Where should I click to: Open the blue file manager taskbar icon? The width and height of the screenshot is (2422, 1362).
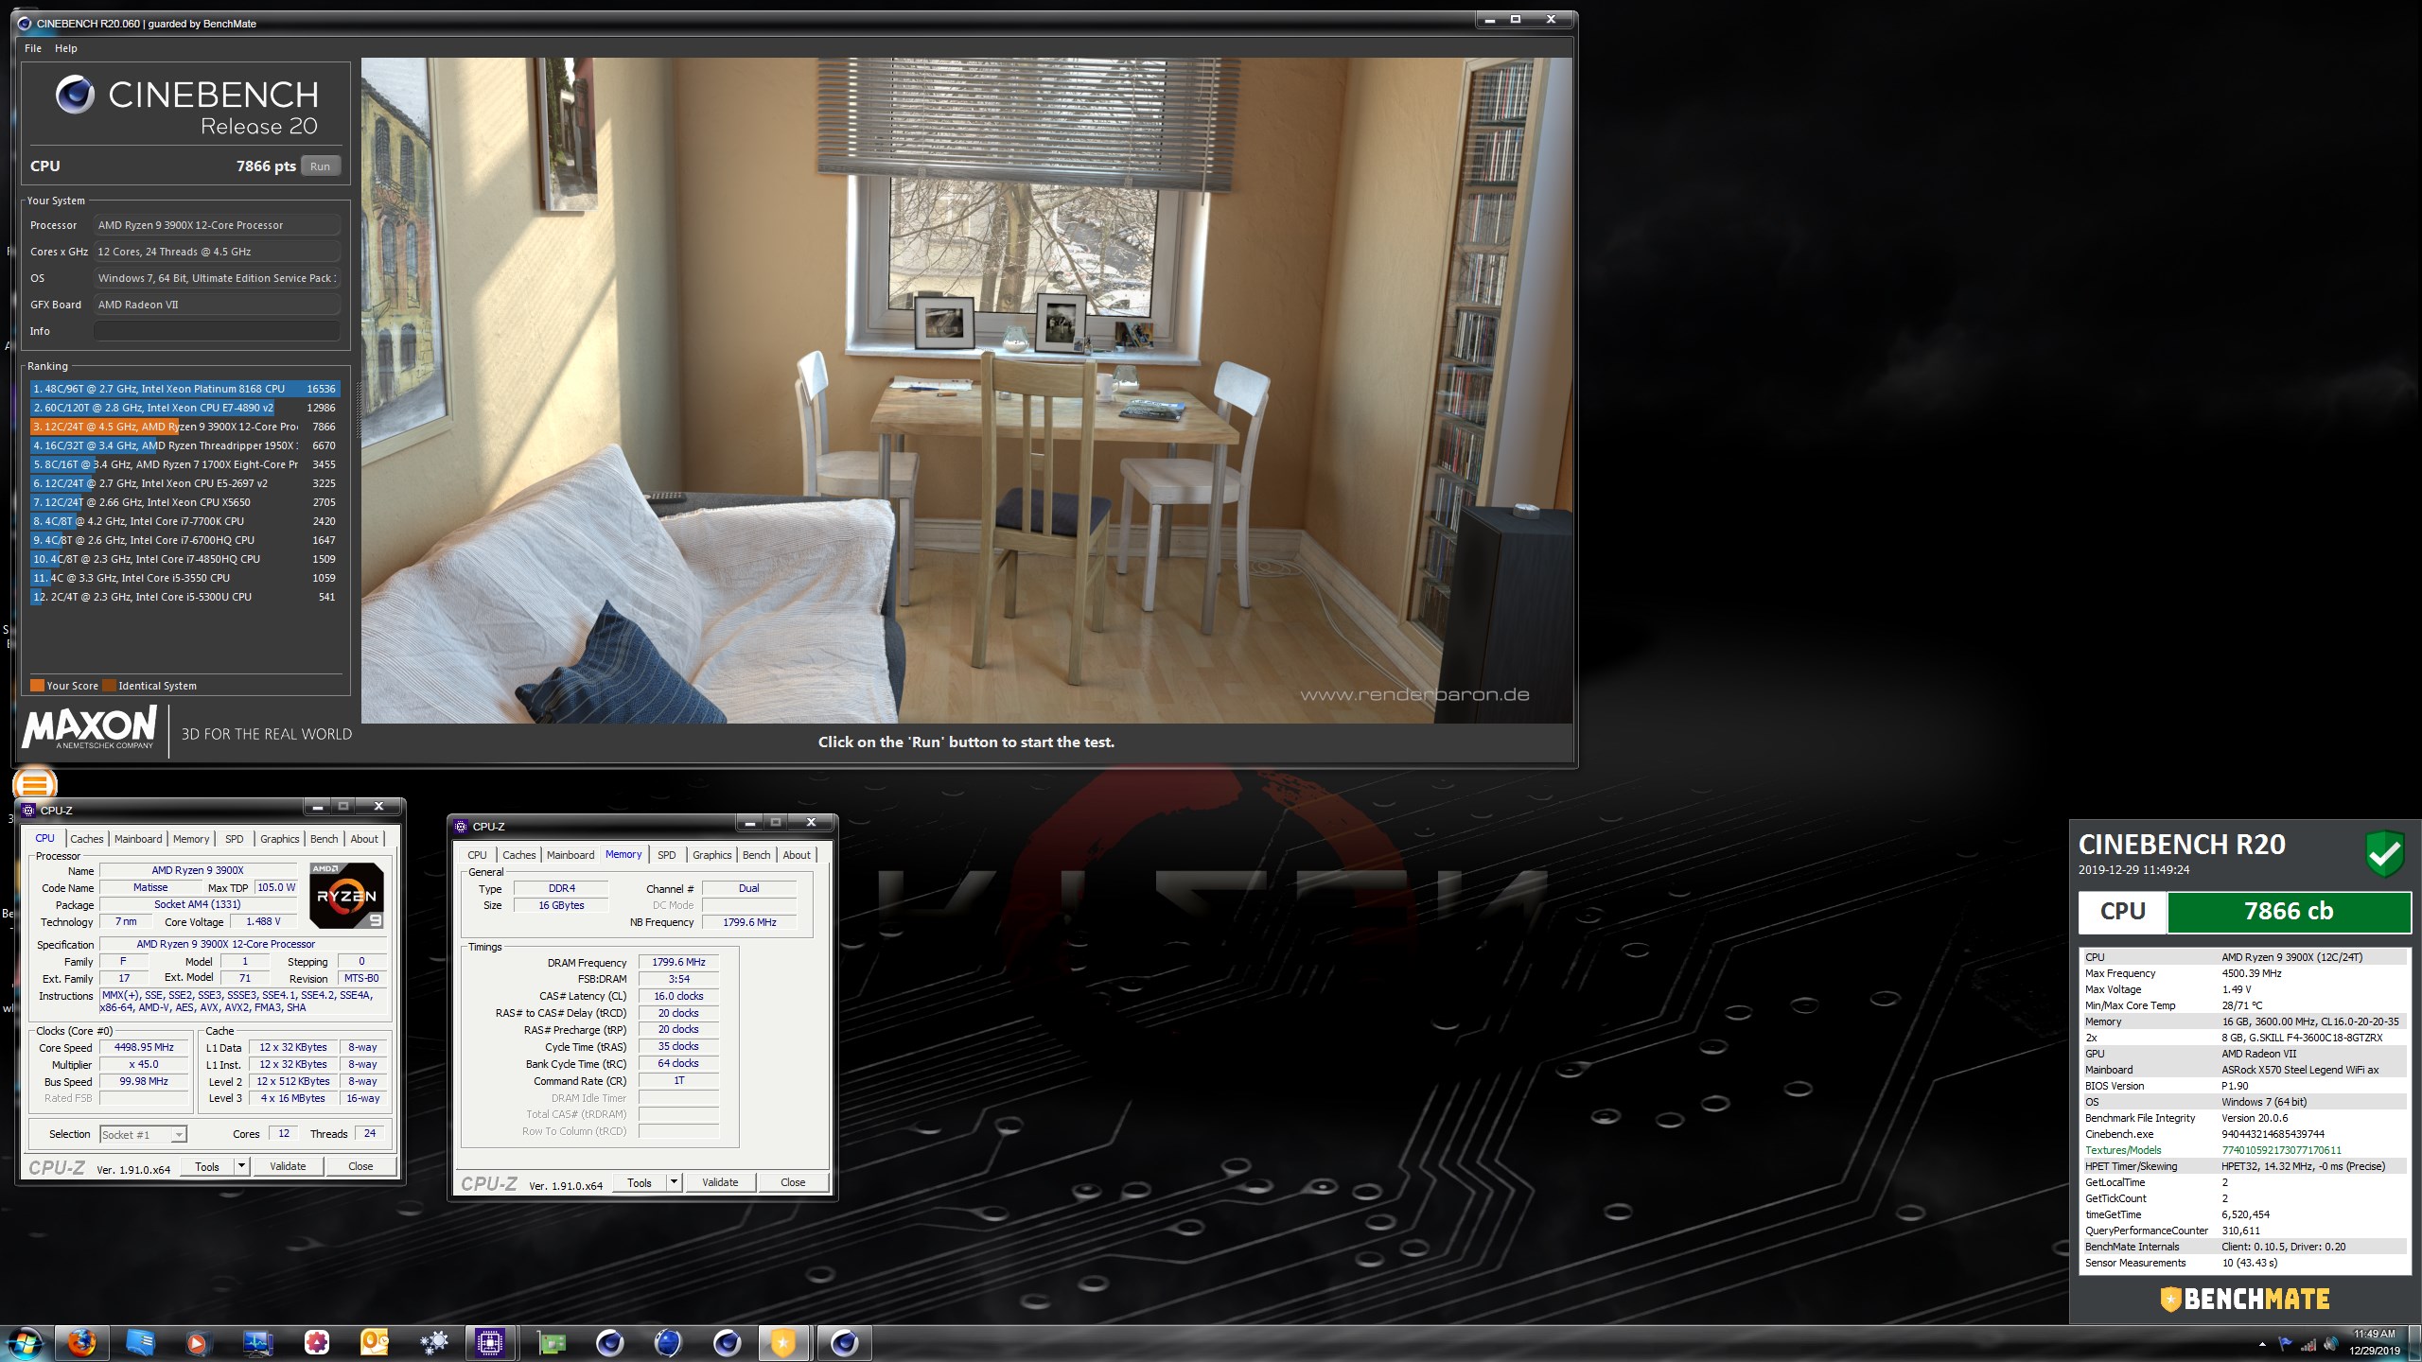140,1343
